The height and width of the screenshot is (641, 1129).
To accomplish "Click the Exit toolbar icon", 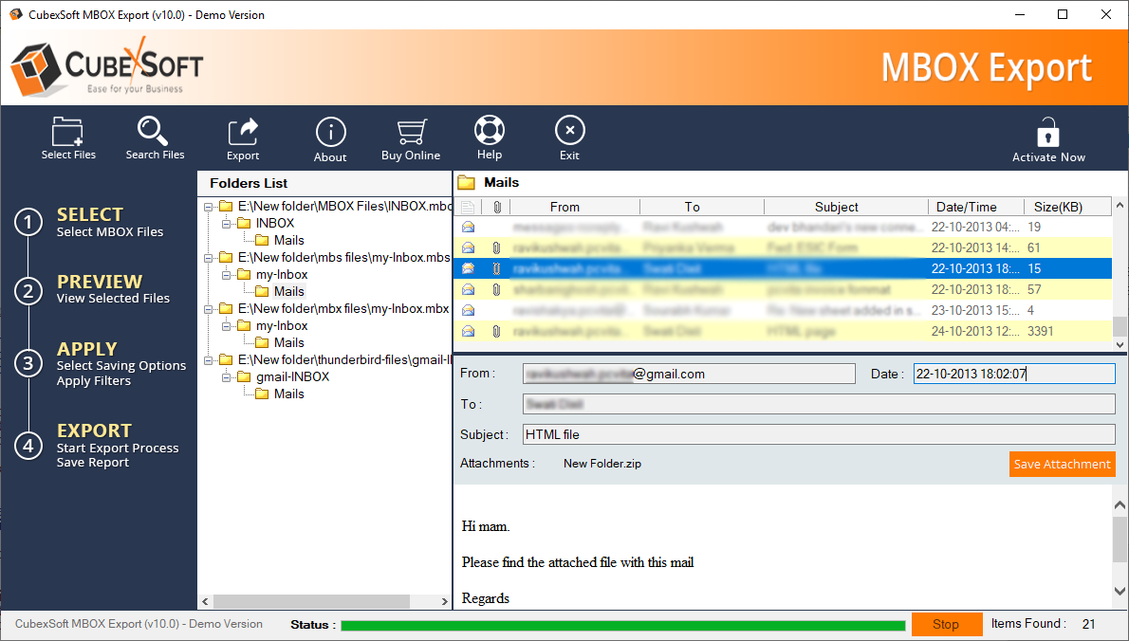I will coord(569,131).
